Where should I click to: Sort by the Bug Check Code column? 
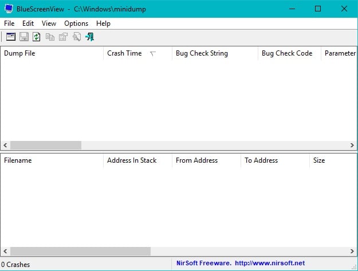[289, 53]
